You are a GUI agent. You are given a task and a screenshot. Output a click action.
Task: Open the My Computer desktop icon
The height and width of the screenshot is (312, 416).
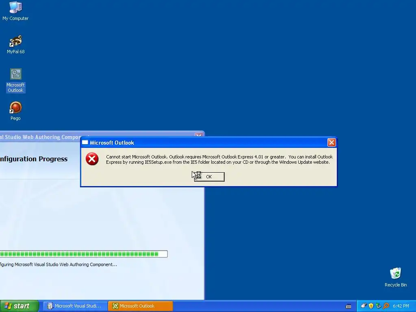pyautogui.click(x=15, y=11)
